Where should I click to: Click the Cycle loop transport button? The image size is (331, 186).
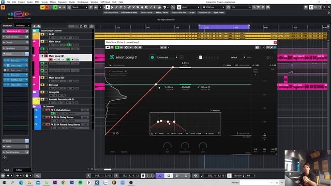160,176
